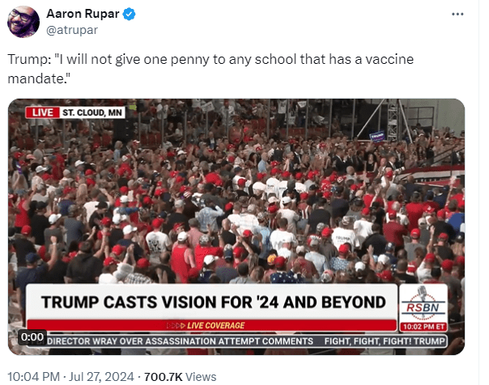Click the 10:02 PM ET clock overlay
Image resolution: width=489 pixels, height=385 pixels.
point(423,327)
